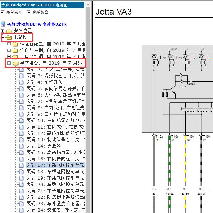The width and height of the screenshot is (213, 213).
Task: Open 页码 7: 左侧驻车示宽灯灯泡
Action: (56, 101)
